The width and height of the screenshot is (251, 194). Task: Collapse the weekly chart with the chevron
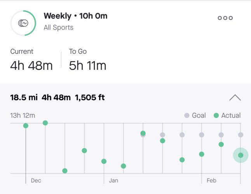[x=235, y=98]
